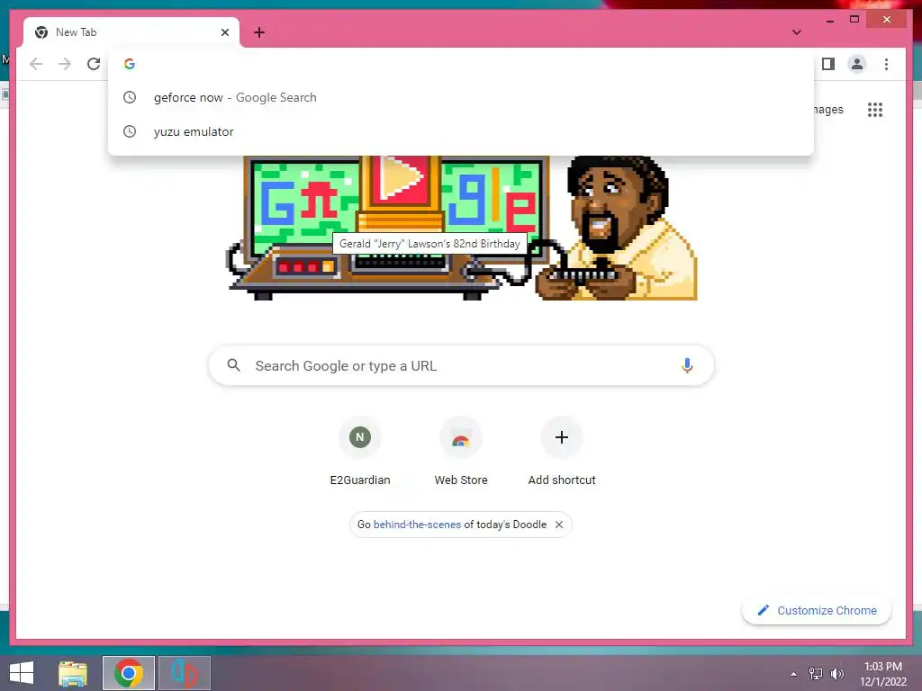Click the Images link near the apps grid
Screen dimensions: 922x691
pyautogui.click(x=828, y=110)
